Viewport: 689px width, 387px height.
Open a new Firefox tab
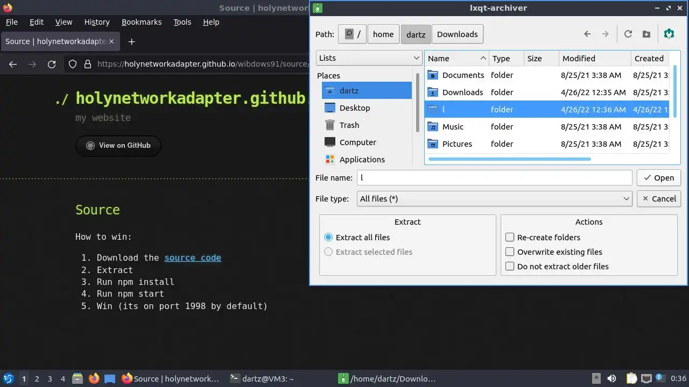coord(131,41)
